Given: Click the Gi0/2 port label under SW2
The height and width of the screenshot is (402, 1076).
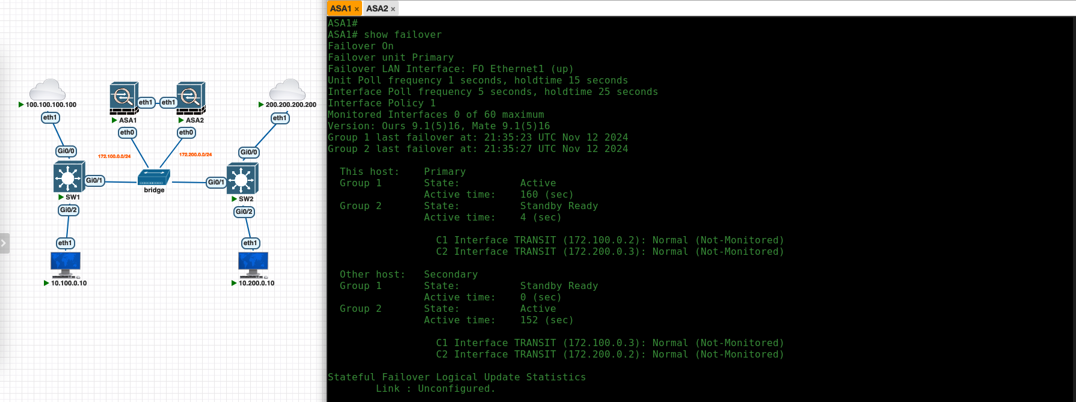Looking at the screenshot, I should pyautogui.click(x=244, y=212).
